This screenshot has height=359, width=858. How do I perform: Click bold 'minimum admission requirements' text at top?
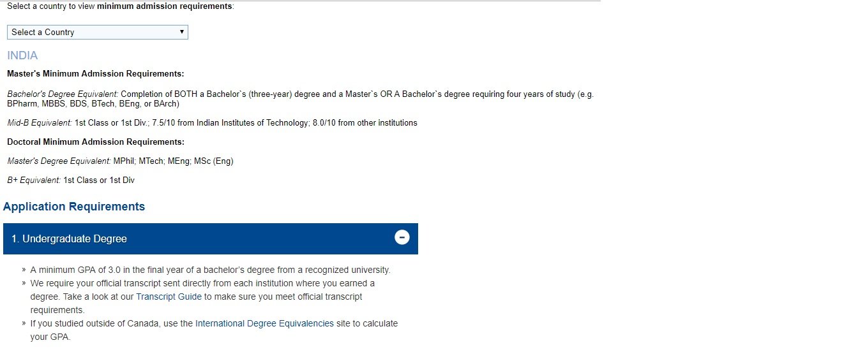(165, 6)
